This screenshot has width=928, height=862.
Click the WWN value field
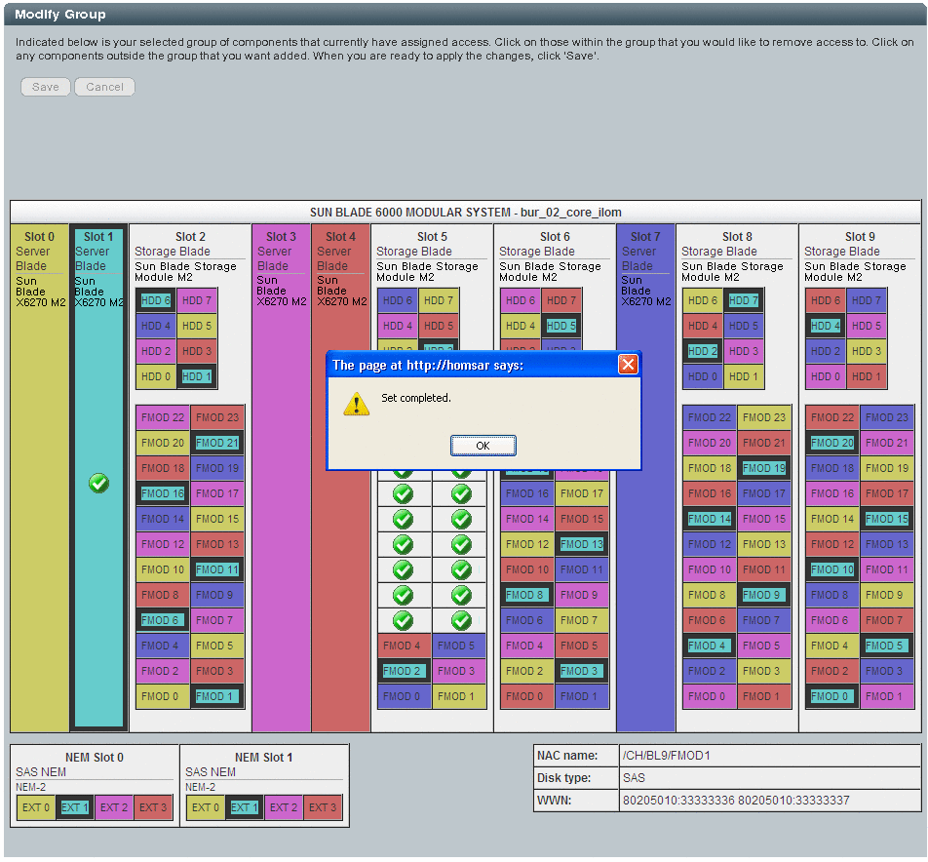[x=769, y=801]
